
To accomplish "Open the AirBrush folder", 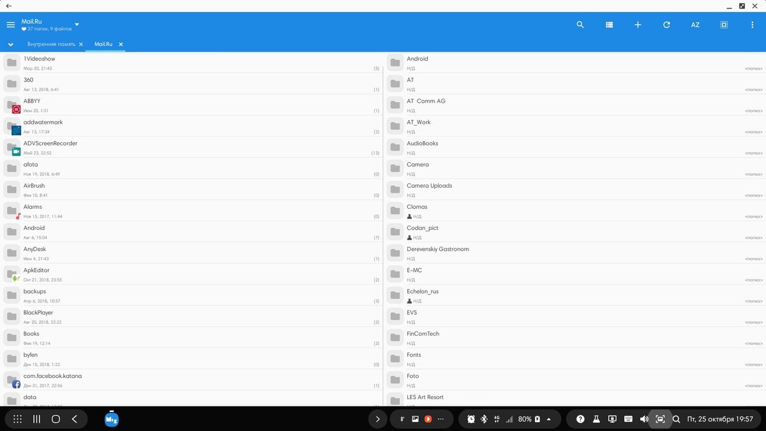I will (x=191, y=189).
